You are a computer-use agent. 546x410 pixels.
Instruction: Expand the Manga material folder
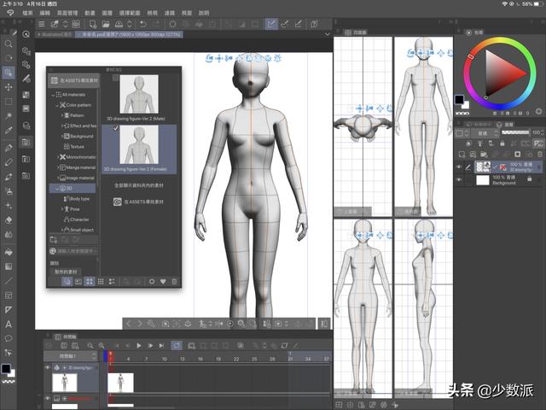coord(58,167)
